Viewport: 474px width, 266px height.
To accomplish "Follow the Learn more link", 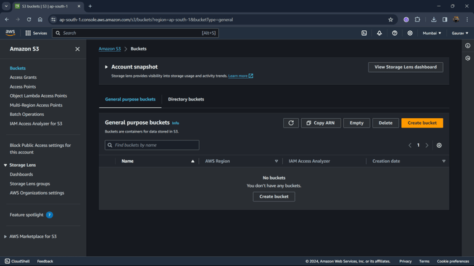I will coord(241,76).
